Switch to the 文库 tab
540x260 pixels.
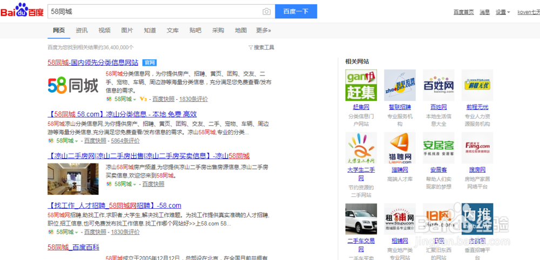[173, 30]
